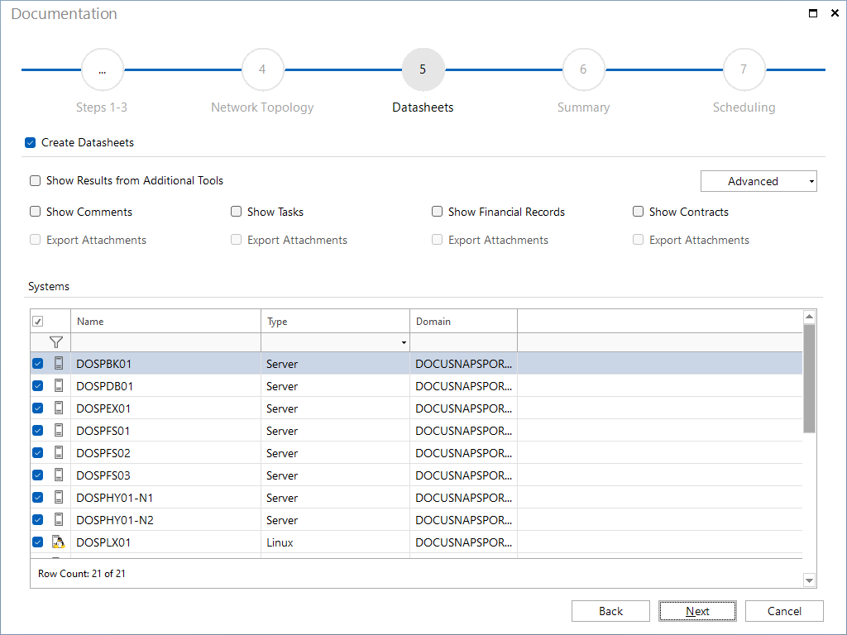Viewport: 847px width, 635px height.
Task: Click the Linux type cell
Action: [336, 542]
